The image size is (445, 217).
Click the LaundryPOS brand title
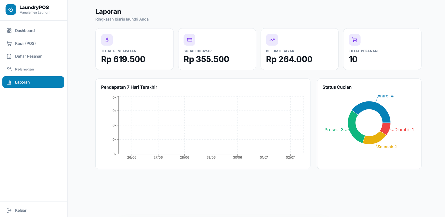(x=34, y=7)
